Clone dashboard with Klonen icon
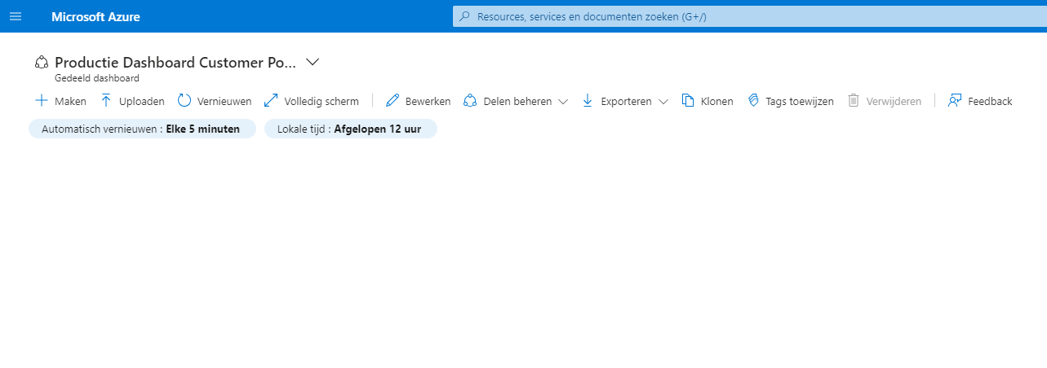The image size is (1047, 368). tap(688, 101)
